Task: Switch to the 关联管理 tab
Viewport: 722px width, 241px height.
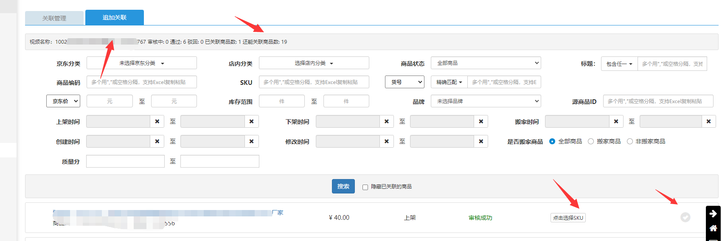Action: pos(54,18)
